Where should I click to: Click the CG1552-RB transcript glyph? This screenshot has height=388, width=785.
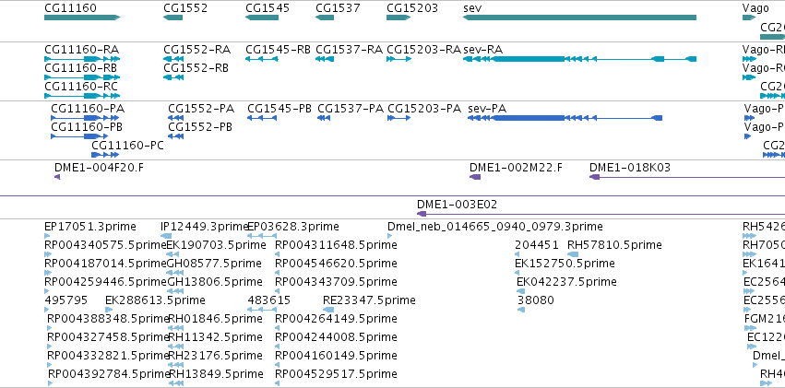173,77
